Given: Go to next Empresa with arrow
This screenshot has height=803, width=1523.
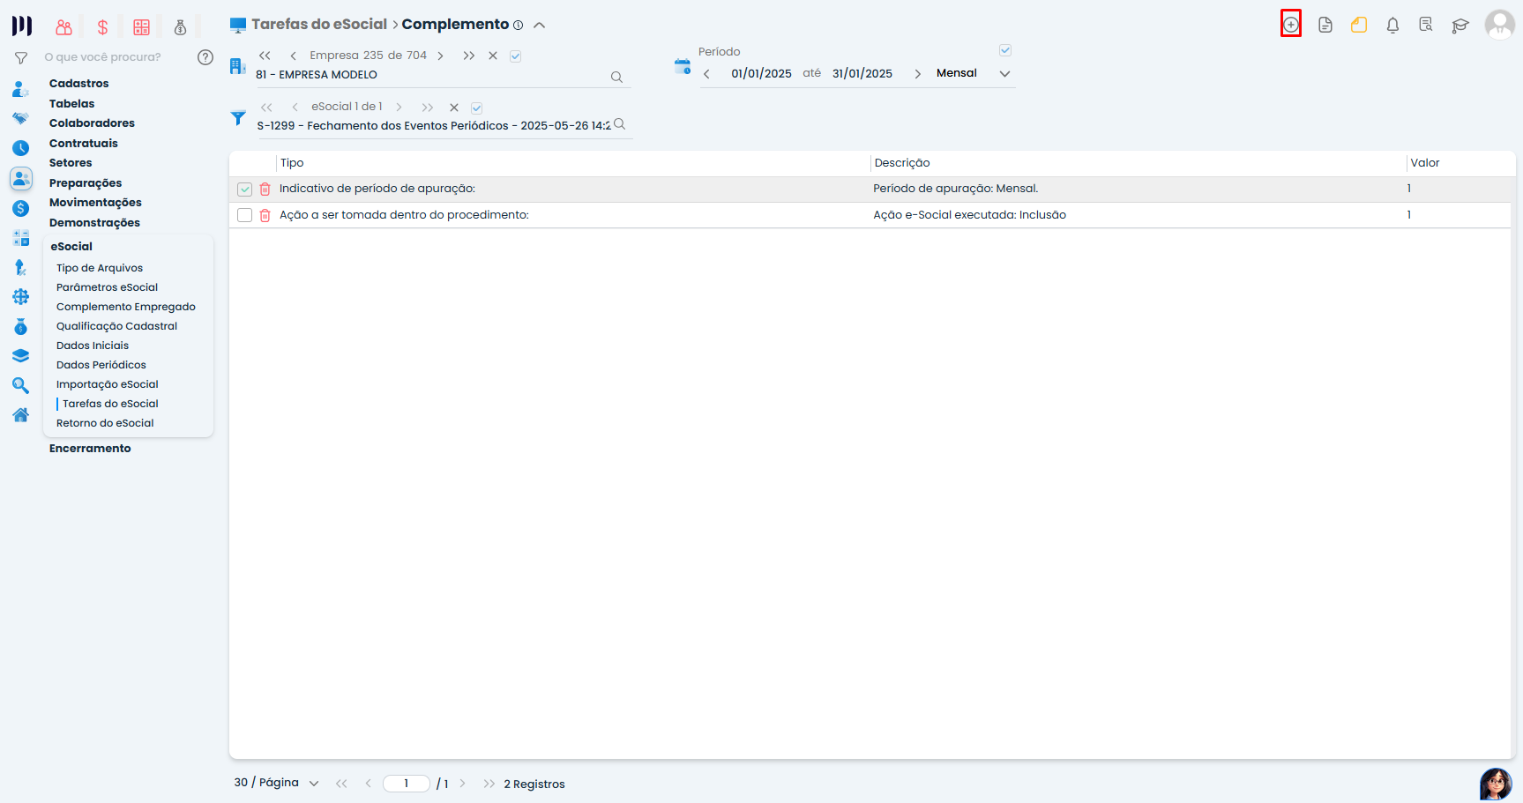Looking at the screenshot, I should 440,56.
